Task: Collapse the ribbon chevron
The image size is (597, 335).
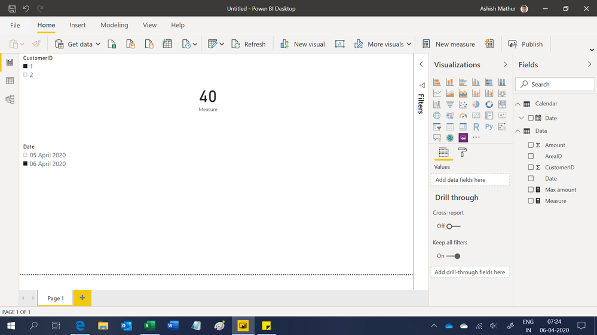Action: click(x=592, y=49)
